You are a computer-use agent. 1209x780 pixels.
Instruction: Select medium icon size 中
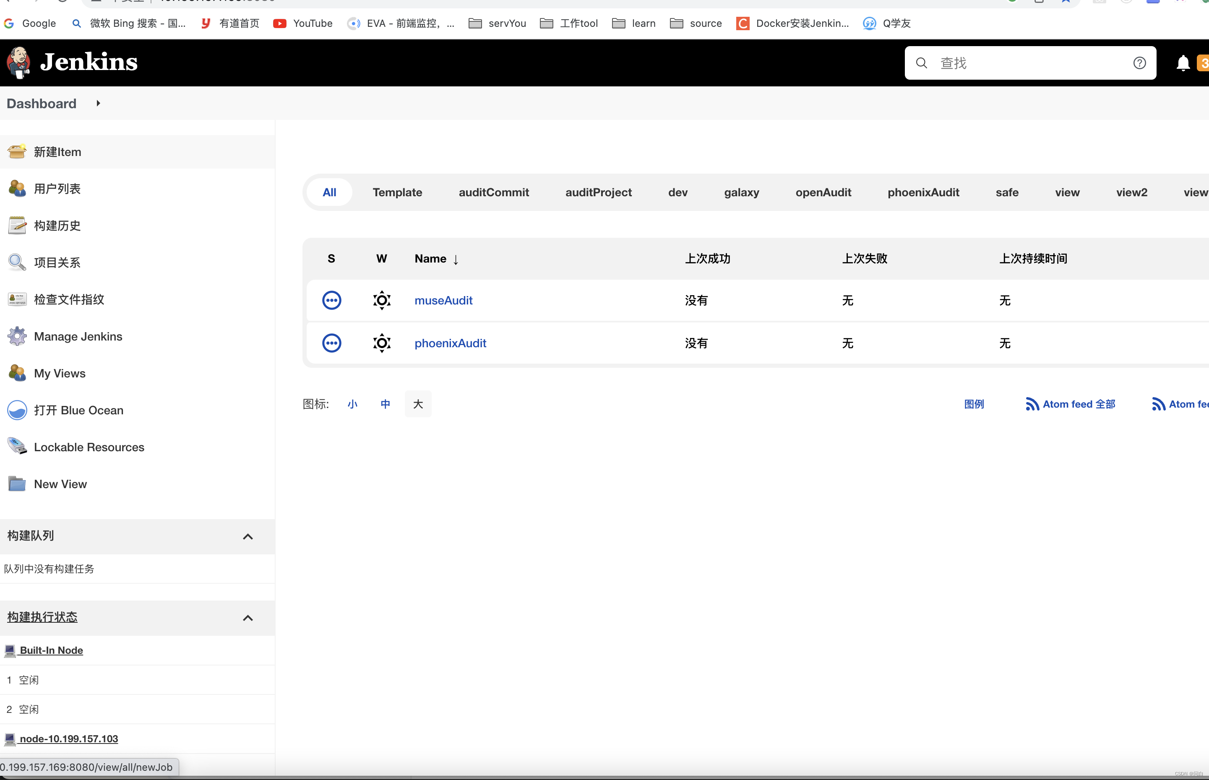coord(385,404)
